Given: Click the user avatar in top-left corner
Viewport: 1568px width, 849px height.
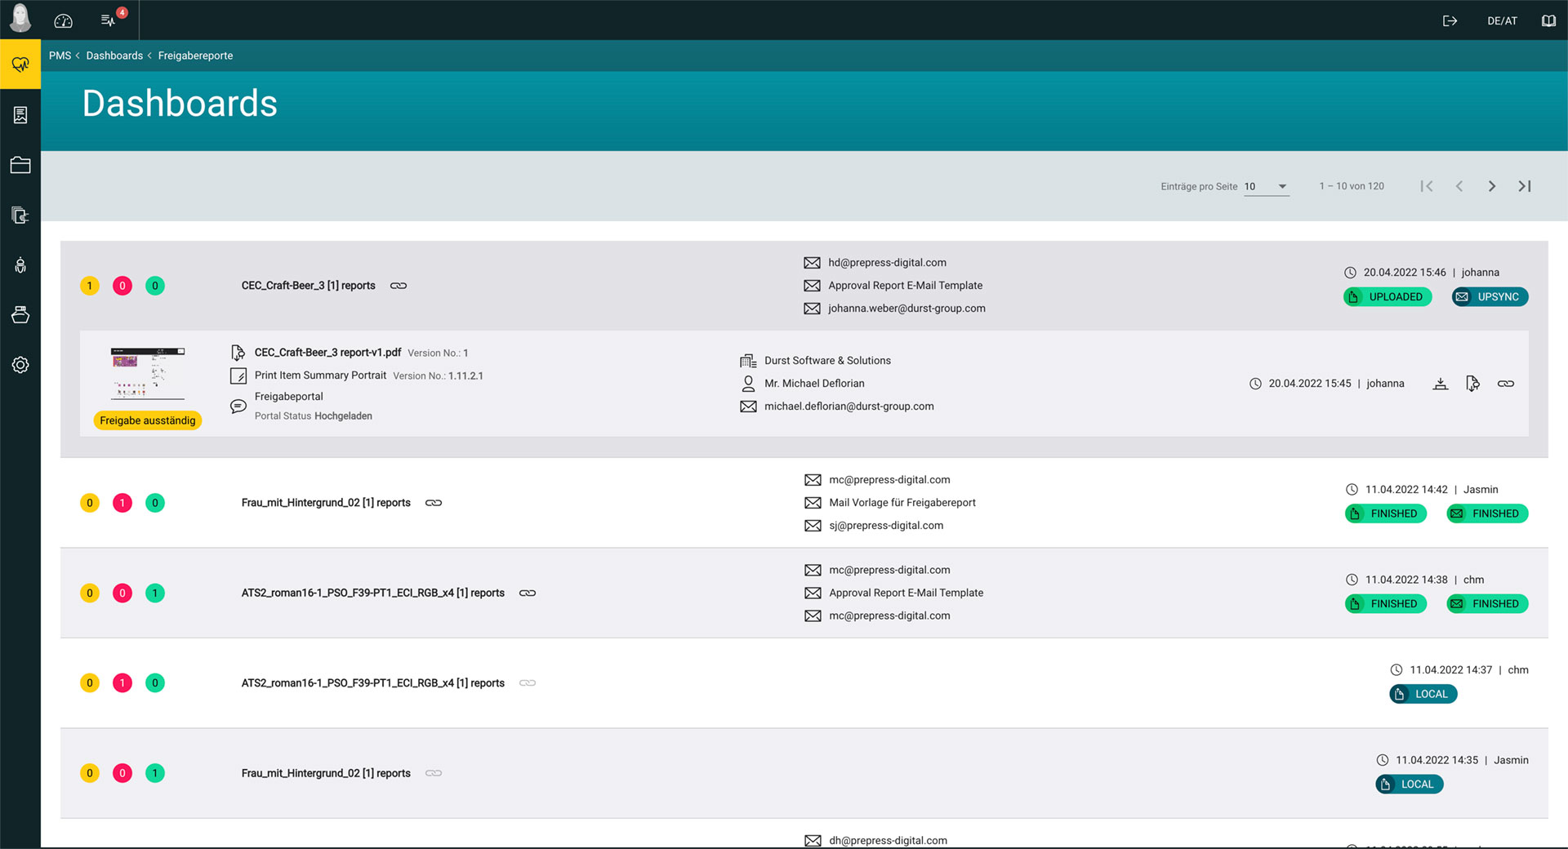Looking at the screenshot, I should (x=20, y=18).
